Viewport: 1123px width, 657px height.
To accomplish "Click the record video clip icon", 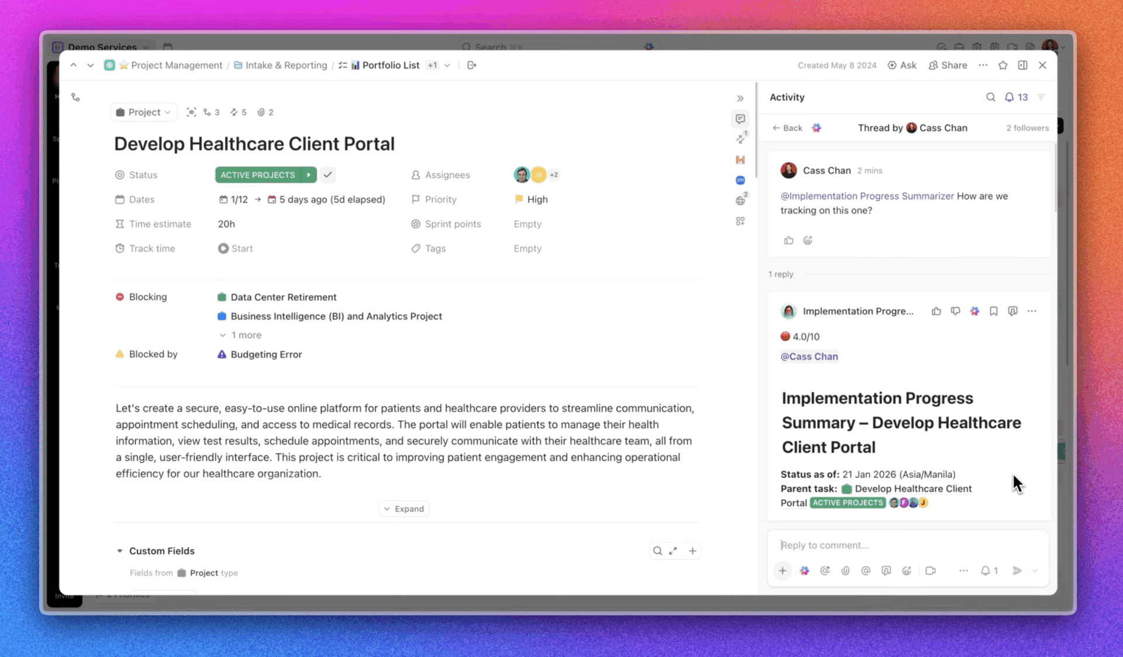I will coord(930,570).
